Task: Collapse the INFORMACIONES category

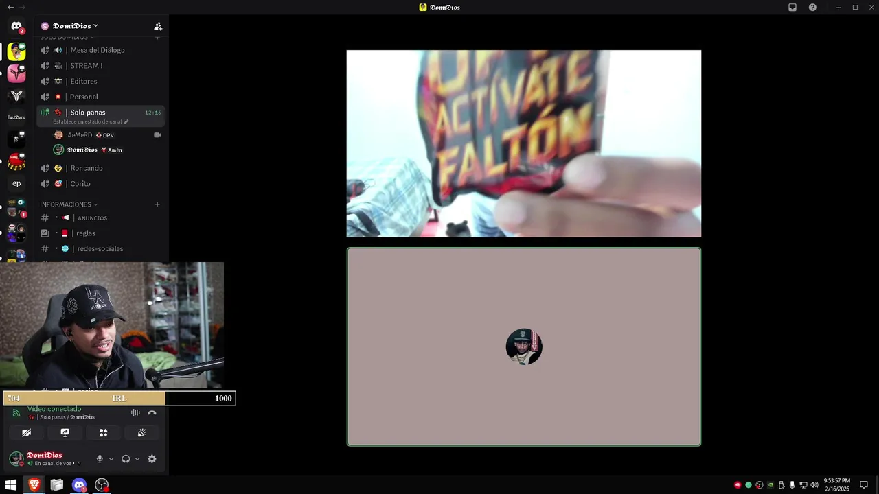Action: click(x=68, y=204)
